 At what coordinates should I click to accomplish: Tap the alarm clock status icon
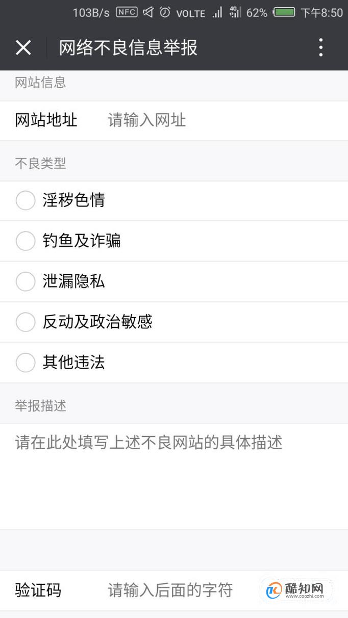(x=165, y=12)
